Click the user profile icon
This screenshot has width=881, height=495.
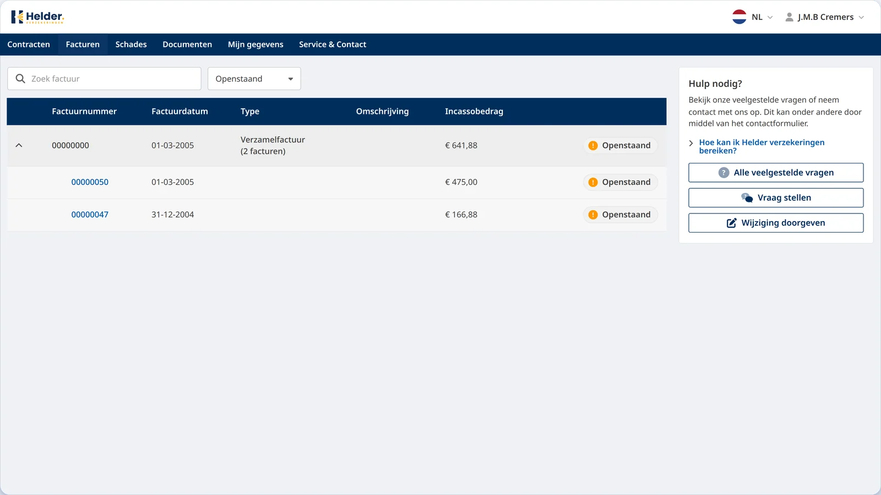(x=789, y=17)
